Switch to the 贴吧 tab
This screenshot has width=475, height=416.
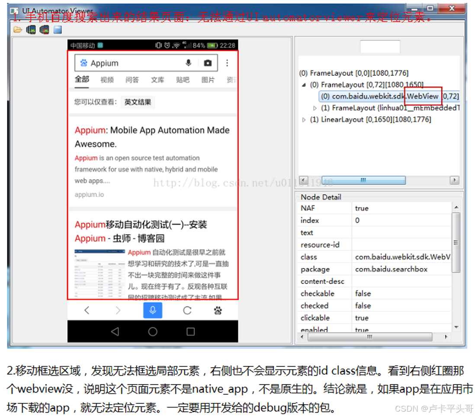[183, 80]
